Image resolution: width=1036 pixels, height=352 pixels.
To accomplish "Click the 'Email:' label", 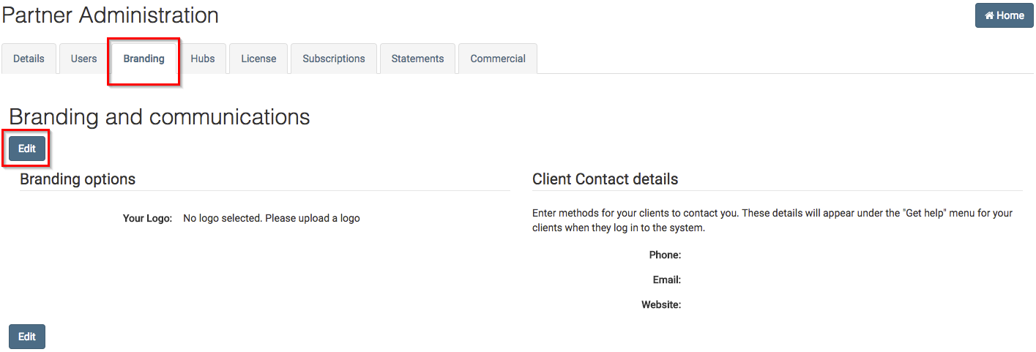I will tap(667, 280).
